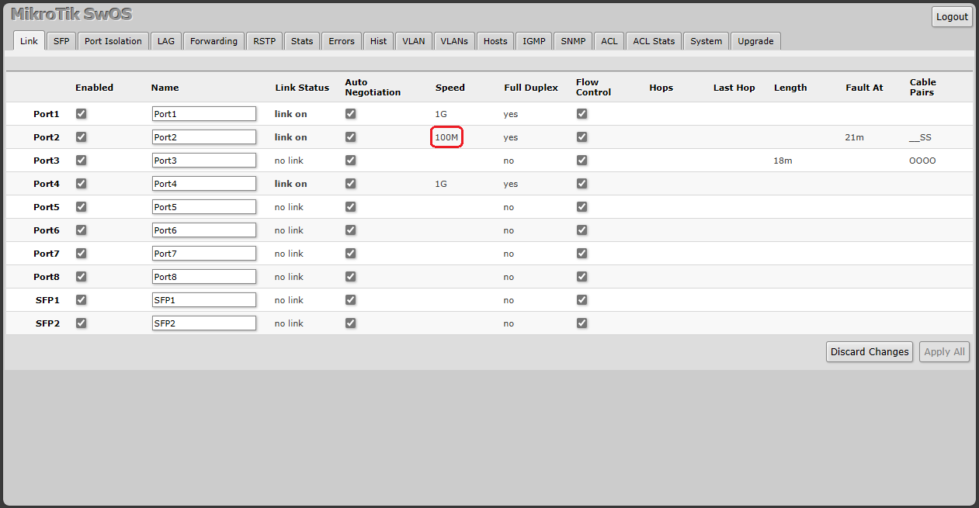Toggle Auto Negotiation for Port2

(351, 137)
